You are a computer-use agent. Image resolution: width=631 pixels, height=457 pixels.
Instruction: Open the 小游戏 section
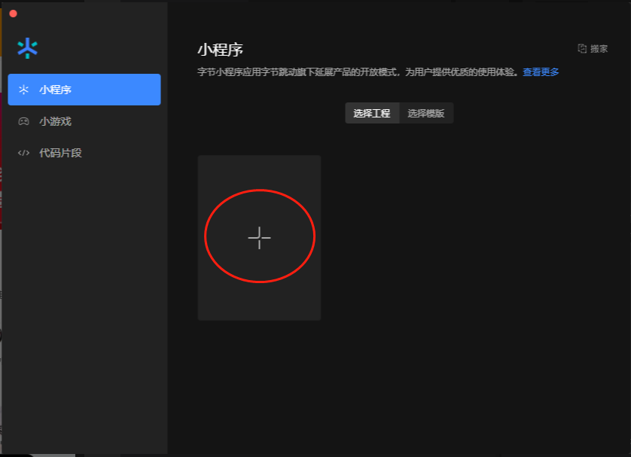[x=55, y=121]
